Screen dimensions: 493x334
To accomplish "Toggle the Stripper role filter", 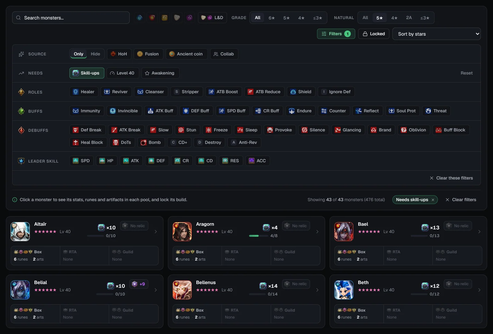I will (x=187, y=92).
